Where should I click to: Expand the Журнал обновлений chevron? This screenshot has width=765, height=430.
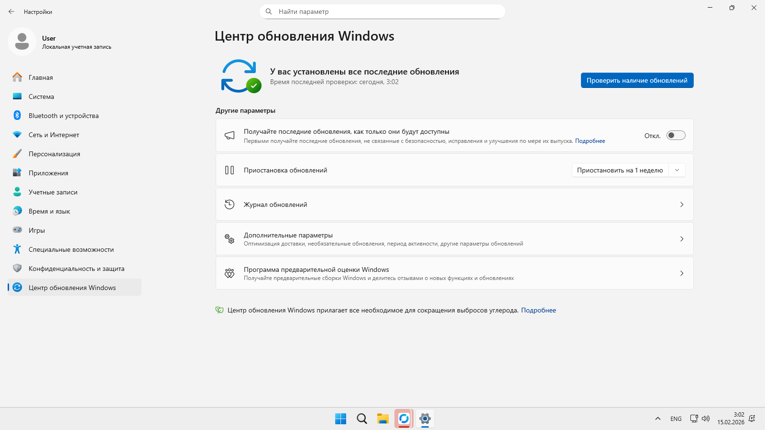[681, 204]
